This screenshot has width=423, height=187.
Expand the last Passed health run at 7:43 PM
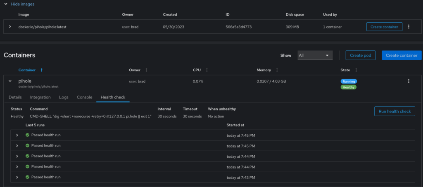(17, 177)
